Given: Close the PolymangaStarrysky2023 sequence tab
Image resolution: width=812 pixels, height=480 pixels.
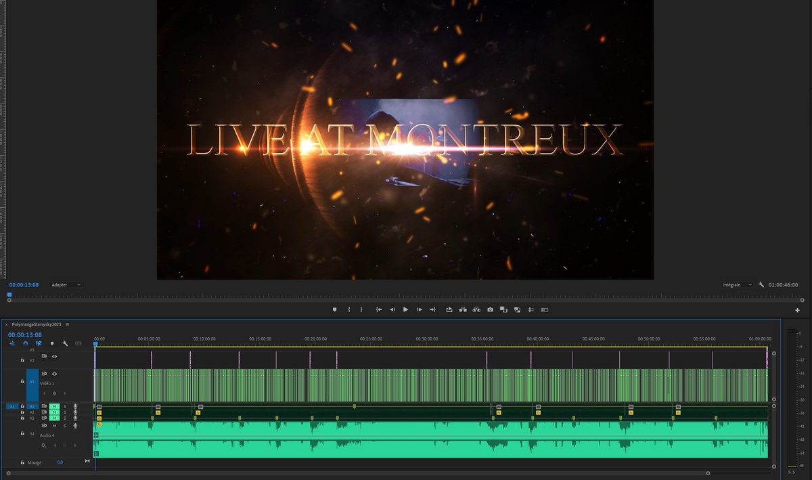Looking at the screenshot, I should click(6, 324).
